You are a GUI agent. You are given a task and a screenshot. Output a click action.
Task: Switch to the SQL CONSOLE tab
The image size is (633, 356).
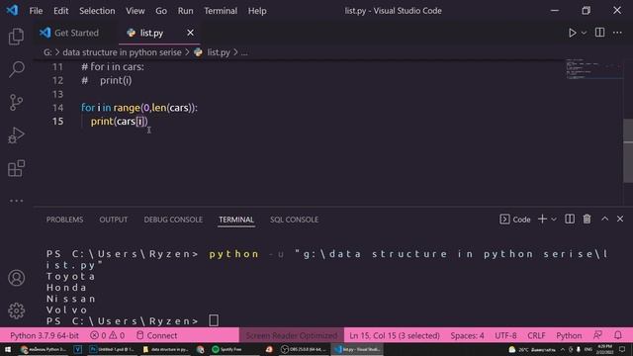[x=294, y=220]
